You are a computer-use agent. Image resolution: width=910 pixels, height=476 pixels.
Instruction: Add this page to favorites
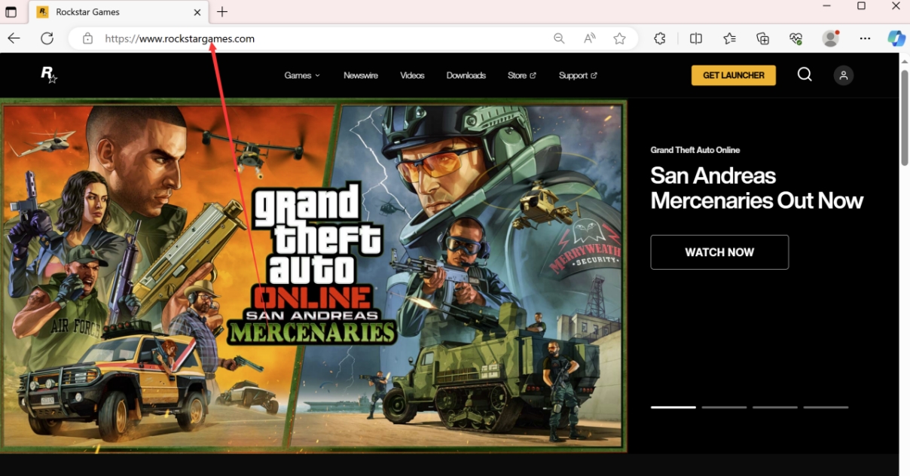pyautogui.click(x=619, y=38)
